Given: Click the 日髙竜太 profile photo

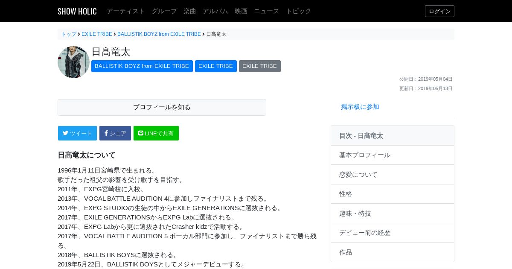Looking at the screenshot, I should click(73, 62).
